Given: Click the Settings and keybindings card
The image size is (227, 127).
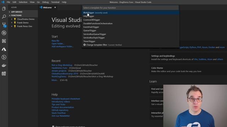Looking at the screenshot, I should (x=188, y=58).
